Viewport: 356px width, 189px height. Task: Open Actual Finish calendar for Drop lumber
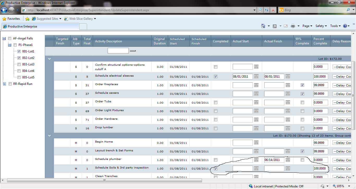(288, 128)
